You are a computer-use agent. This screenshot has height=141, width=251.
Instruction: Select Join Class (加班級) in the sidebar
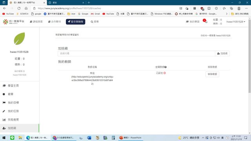click(x=20, y=128)
